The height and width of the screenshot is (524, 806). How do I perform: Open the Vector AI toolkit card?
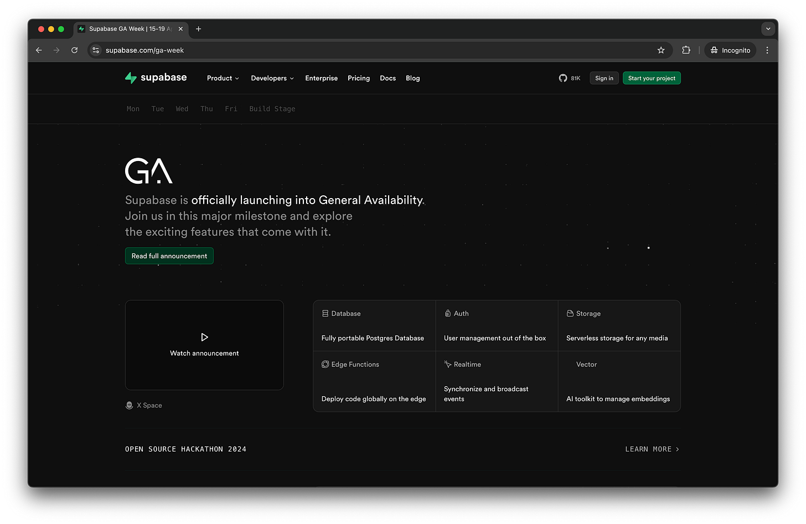pyautogui.click(x=619, y=382)
